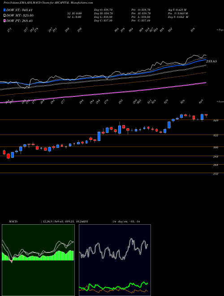Click the Pre V volume value
Image resolution: width=224 pixels, height=296 pixels.
click(x=178, y=13)
